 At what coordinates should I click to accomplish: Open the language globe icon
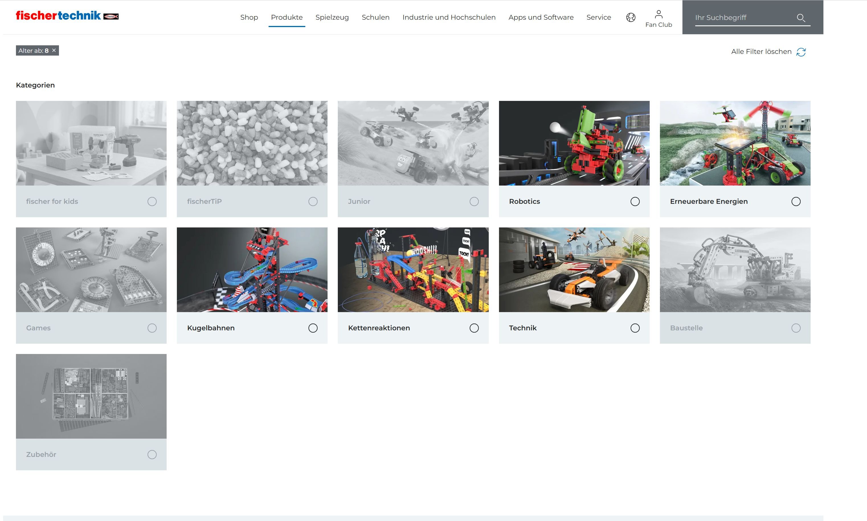631,17
